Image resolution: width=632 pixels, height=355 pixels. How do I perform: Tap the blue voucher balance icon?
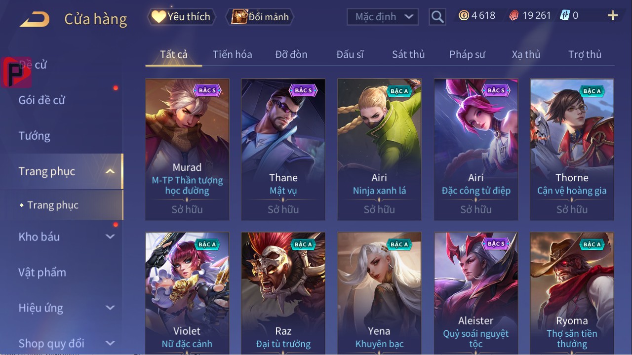(x=565, y=15)
